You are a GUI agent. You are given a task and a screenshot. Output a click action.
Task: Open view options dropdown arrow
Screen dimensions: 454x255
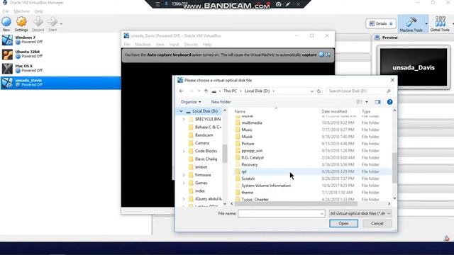pyautogui.click(x=367, y=102)
